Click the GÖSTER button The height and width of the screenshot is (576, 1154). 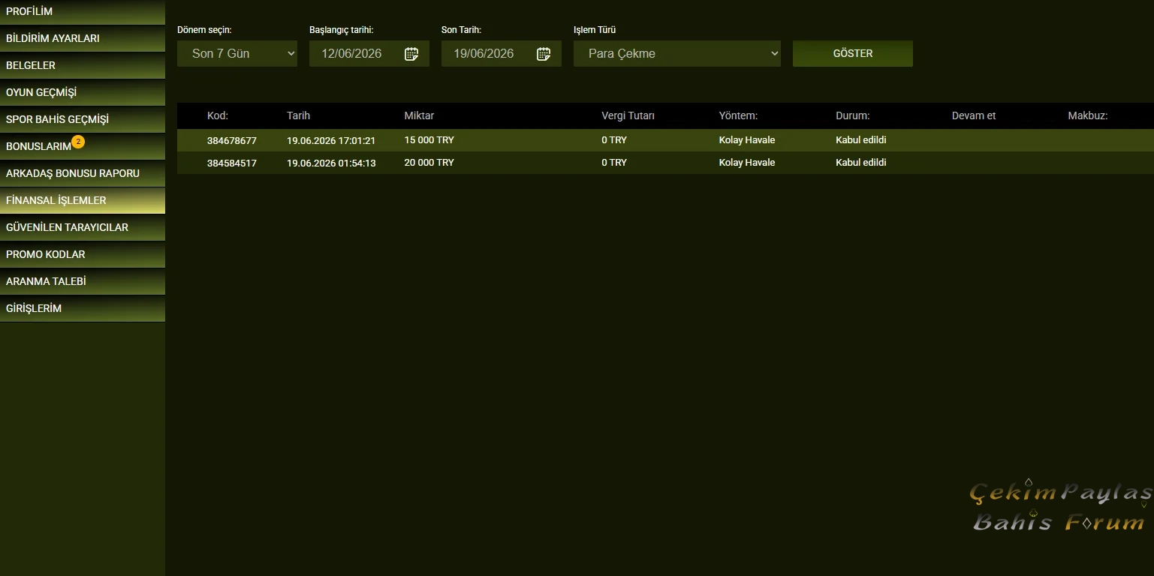click(853, 53)
